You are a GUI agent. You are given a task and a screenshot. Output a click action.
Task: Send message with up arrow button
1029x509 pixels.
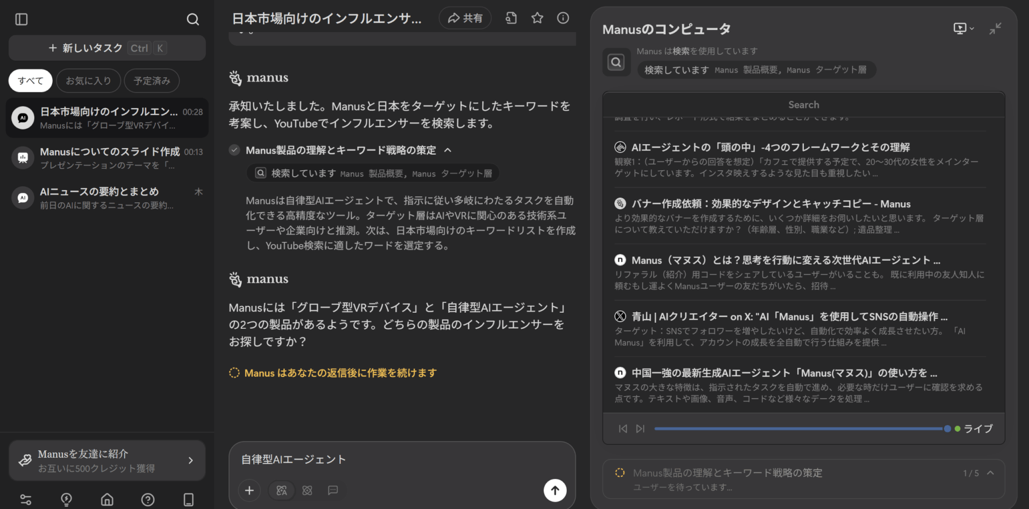coord(555,490)
